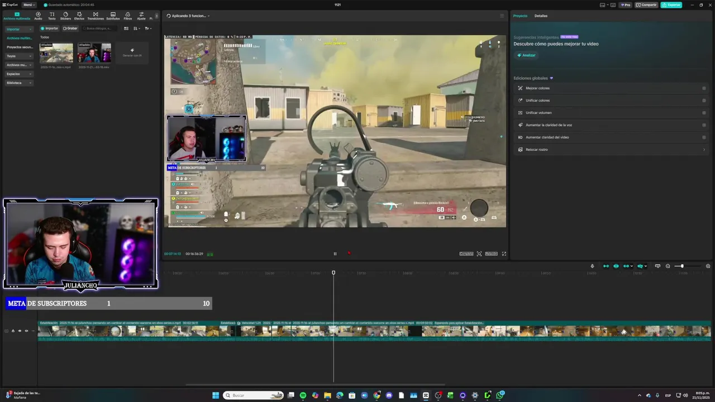Open the Audio tab
Viewport: 715px width, 402px height.
38,16
